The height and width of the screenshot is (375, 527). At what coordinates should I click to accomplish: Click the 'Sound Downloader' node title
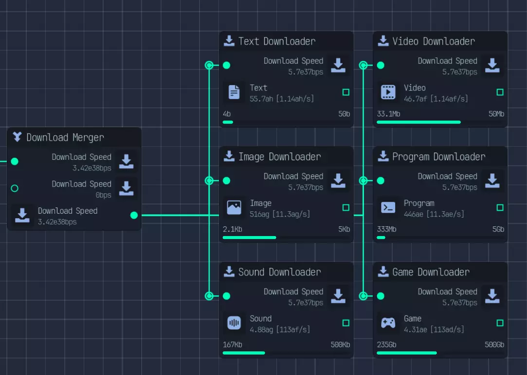[280, 272]
